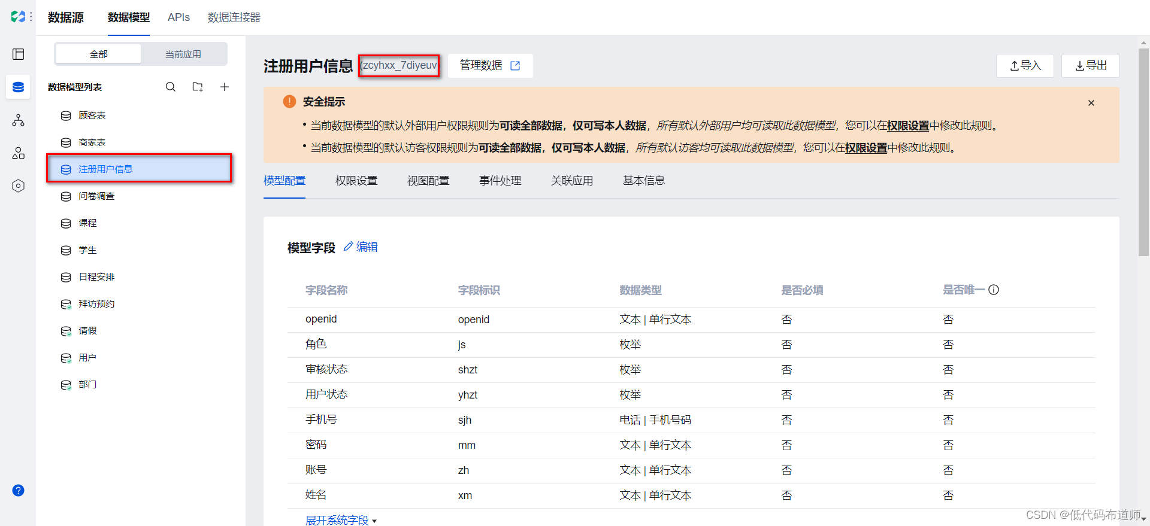
Task: Click the 数据源 section title
Action: pos(66,17)
